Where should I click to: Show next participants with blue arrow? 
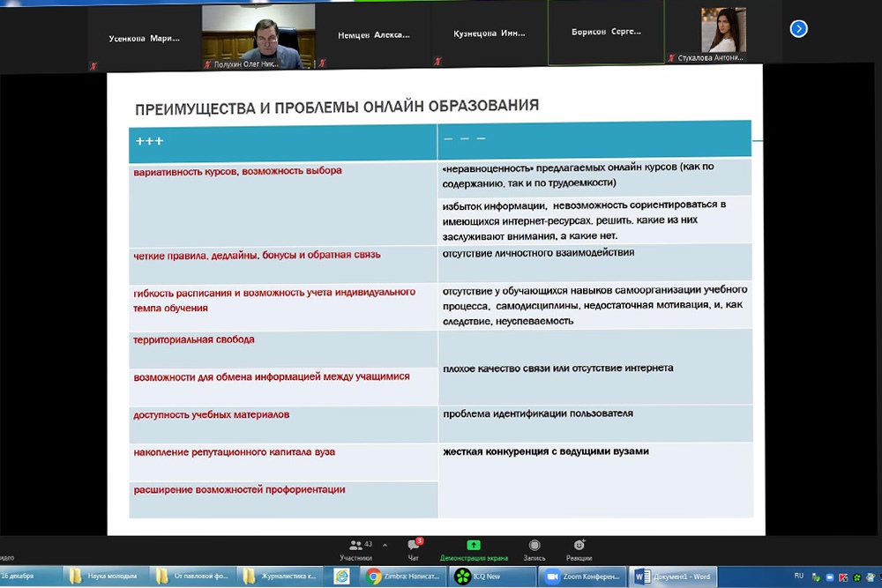(798, 29)
